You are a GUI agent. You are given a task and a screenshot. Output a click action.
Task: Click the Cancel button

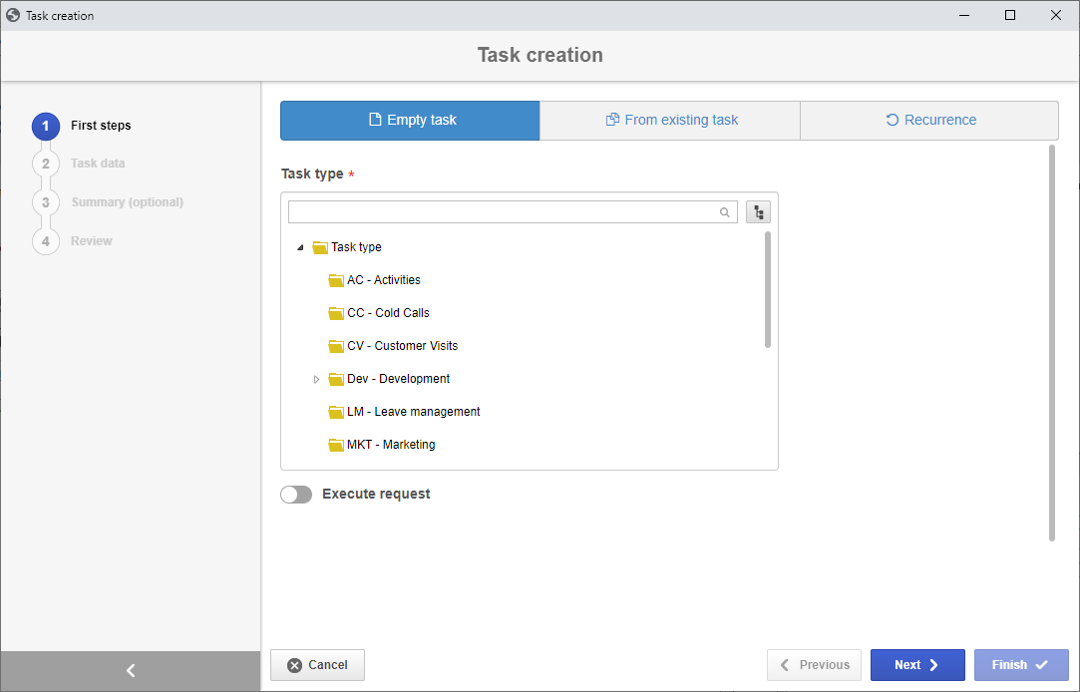point(317,665)
